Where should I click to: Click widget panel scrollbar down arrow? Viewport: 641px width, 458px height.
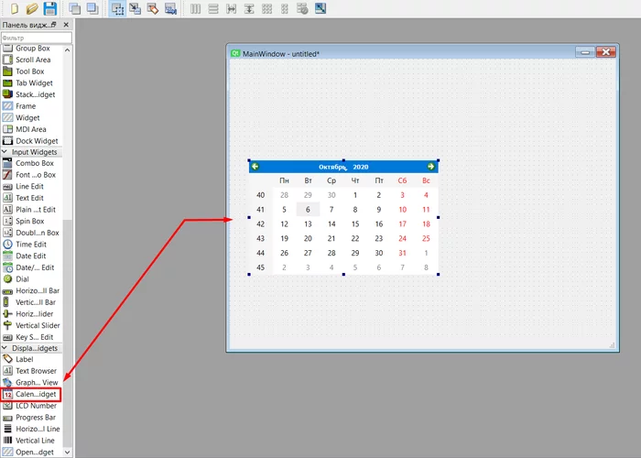pyautogui.click(x=68, y=452)
